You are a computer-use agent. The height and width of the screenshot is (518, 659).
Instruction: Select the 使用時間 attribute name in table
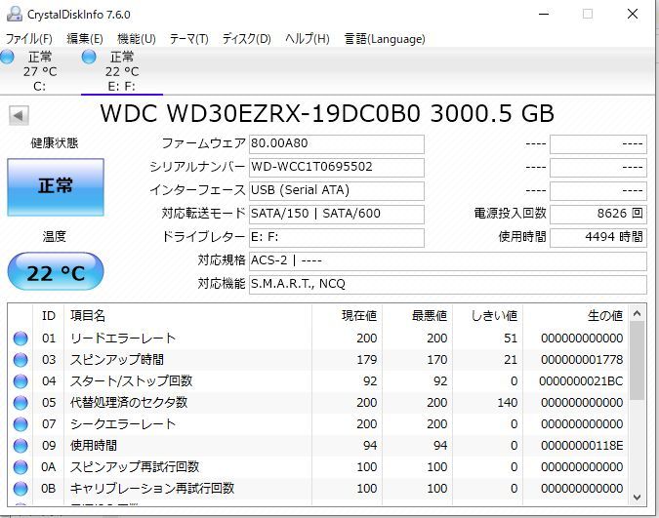(94, 445)
